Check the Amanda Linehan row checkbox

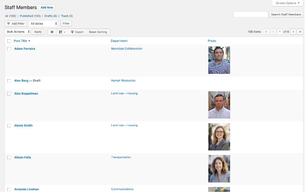pos(9,189)
